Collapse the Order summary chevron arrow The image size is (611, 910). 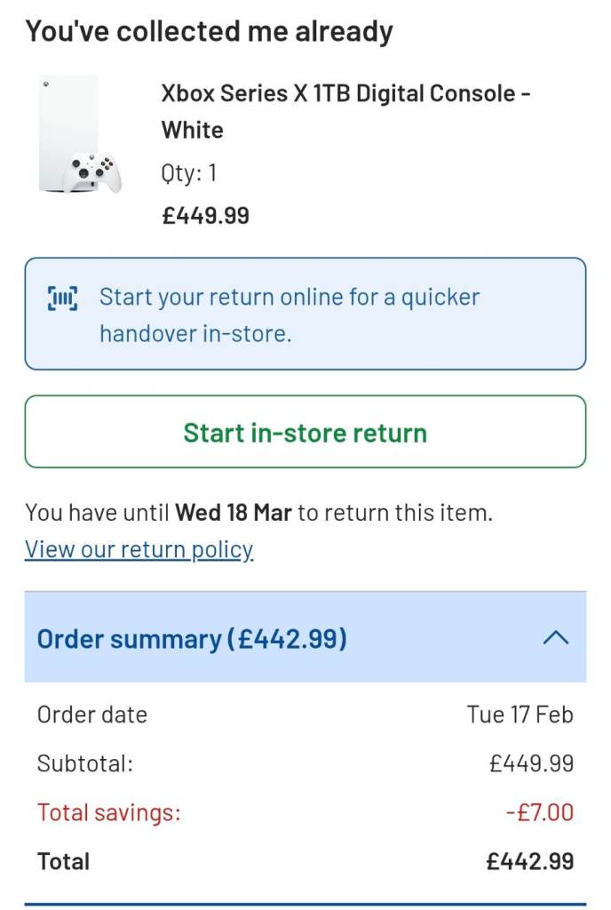pyautogui.click(x=555, y=638)
